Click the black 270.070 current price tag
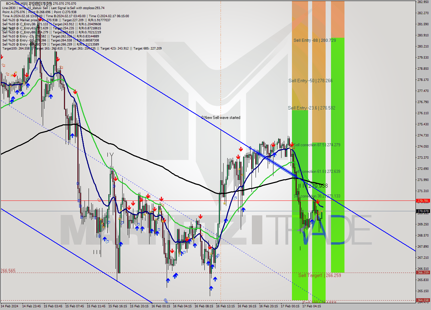This screenshot has height=310, width=431. [x=423, y=212]
